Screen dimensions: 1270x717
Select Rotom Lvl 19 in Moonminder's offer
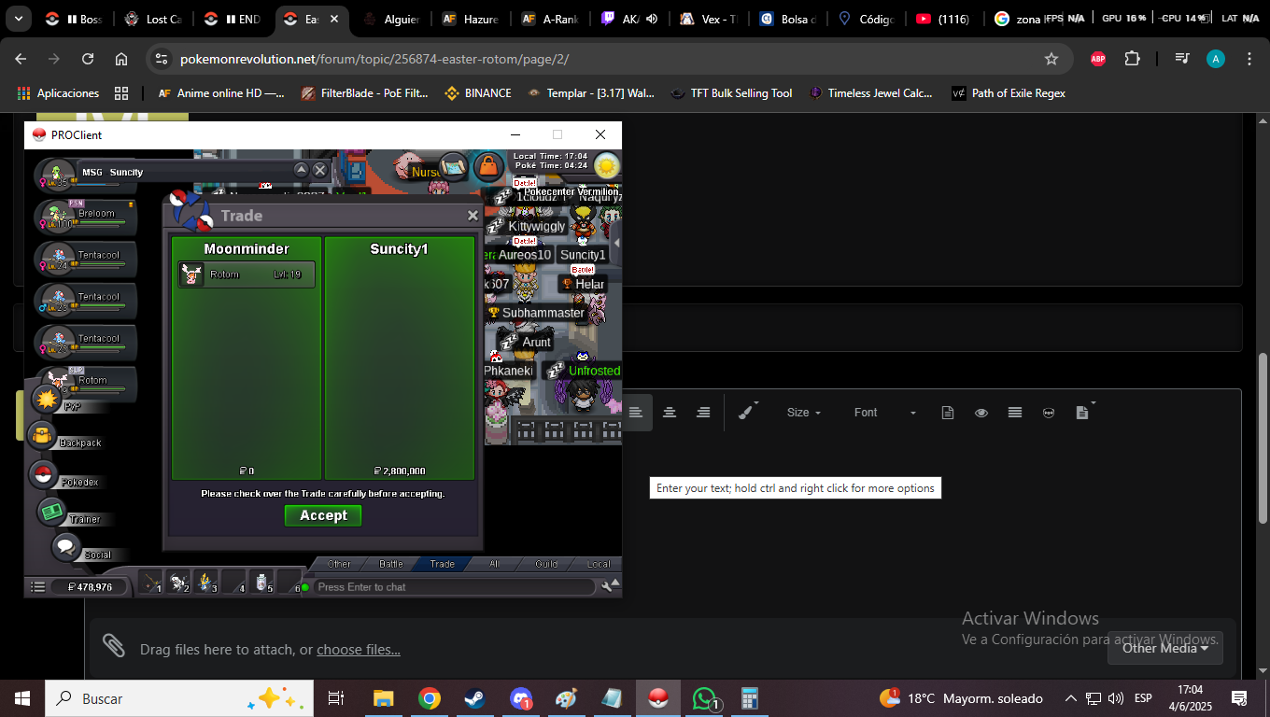pyautogui.click(x=247, y=274)
